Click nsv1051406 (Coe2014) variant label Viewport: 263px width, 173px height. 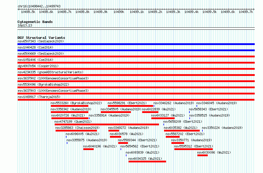35,60
